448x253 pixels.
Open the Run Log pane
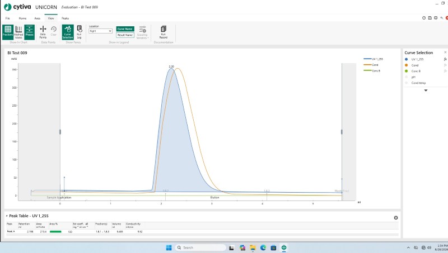click(79, 32)
